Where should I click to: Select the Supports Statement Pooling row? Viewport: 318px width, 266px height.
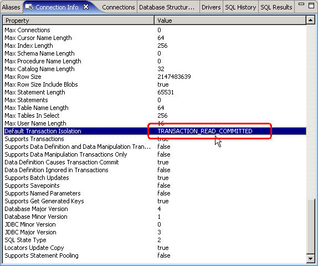(x=155, y=255)
